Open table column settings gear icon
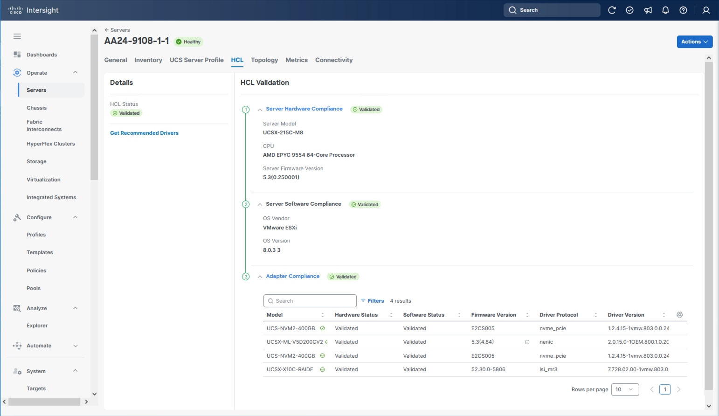Viewport: 719px width, 416px height. coord(679,315)
